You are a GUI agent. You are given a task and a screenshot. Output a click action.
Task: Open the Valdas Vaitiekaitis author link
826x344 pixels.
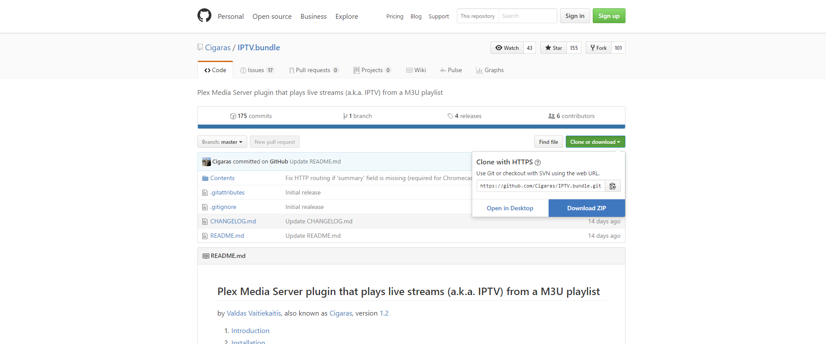click(254, 313)
